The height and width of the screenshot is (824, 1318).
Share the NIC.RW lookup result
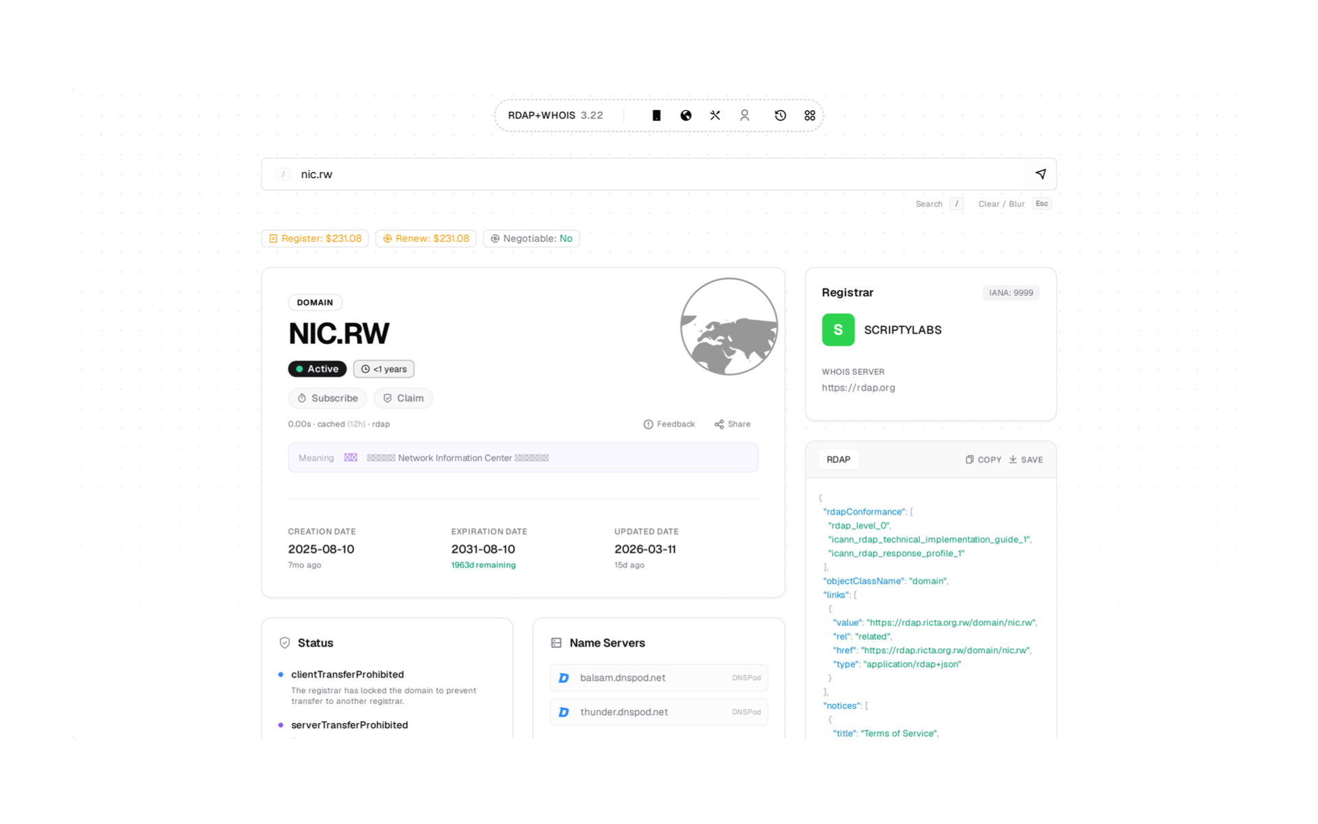tap(732, 424)
